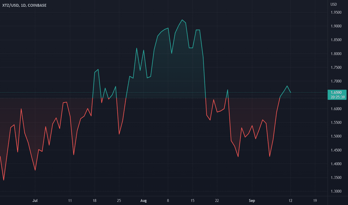Click the 15 date label on time axis
This screenshot has height=205, width=348.
192,201
